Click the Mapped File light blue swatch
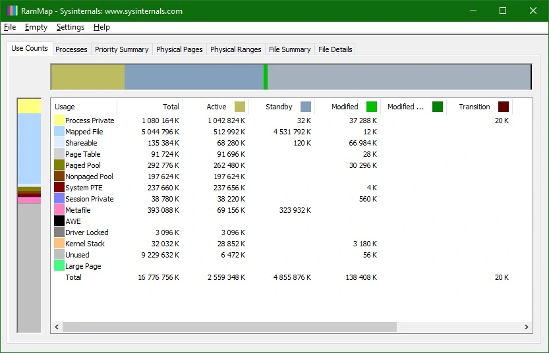Image resolution: width=549 pixels, height=353 pixels. coord(59,132)
